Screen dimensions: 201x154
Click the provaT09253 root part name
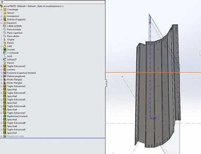click(10, 6)
